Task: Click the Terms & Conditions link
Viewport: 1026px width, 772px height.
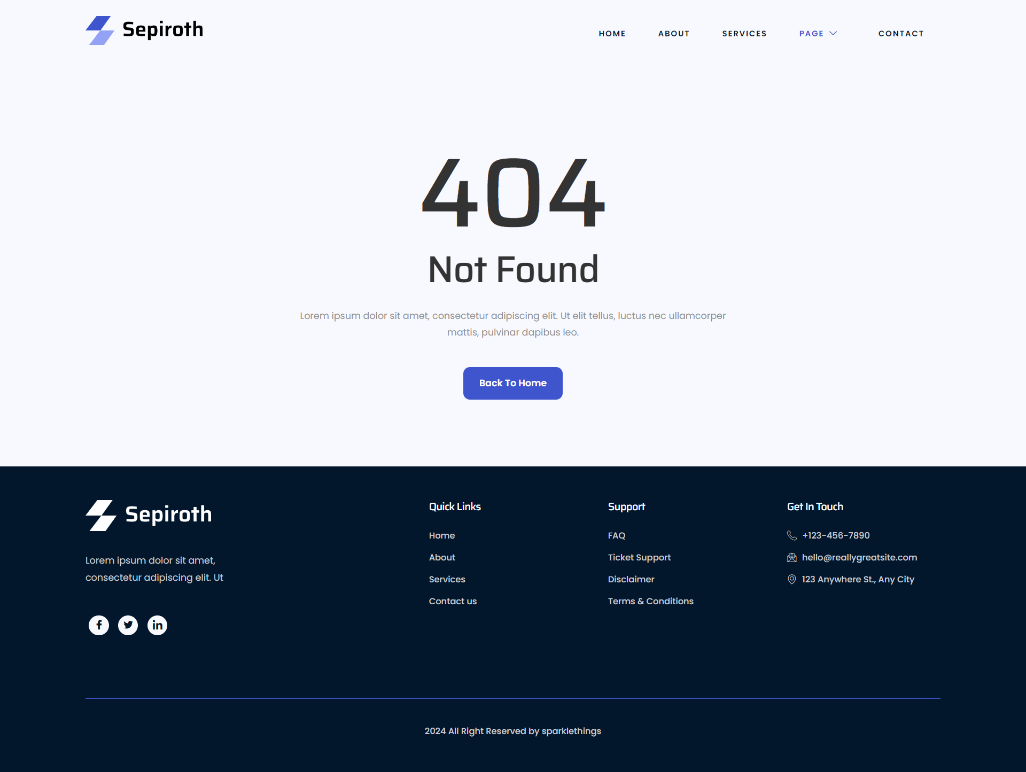Action: click(650, 601)
